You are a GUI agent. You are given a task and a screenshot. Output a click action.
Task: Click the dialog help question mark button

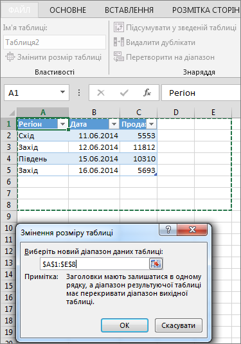coord(168,230)
